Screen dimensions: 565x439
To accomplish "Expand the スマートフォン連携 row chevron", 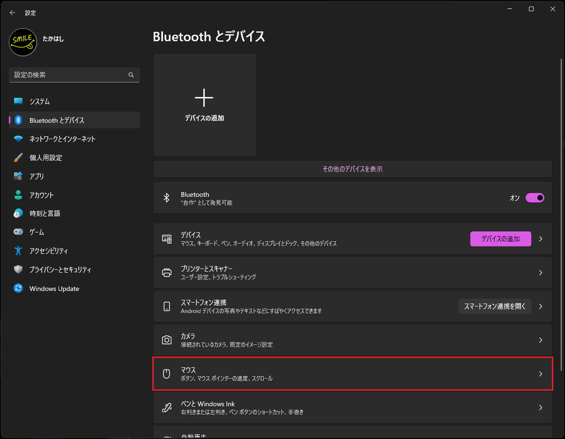I will pos(541,306).
